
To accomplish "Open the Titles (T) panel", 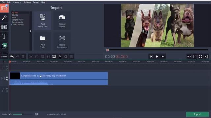I will coord(4,36).
